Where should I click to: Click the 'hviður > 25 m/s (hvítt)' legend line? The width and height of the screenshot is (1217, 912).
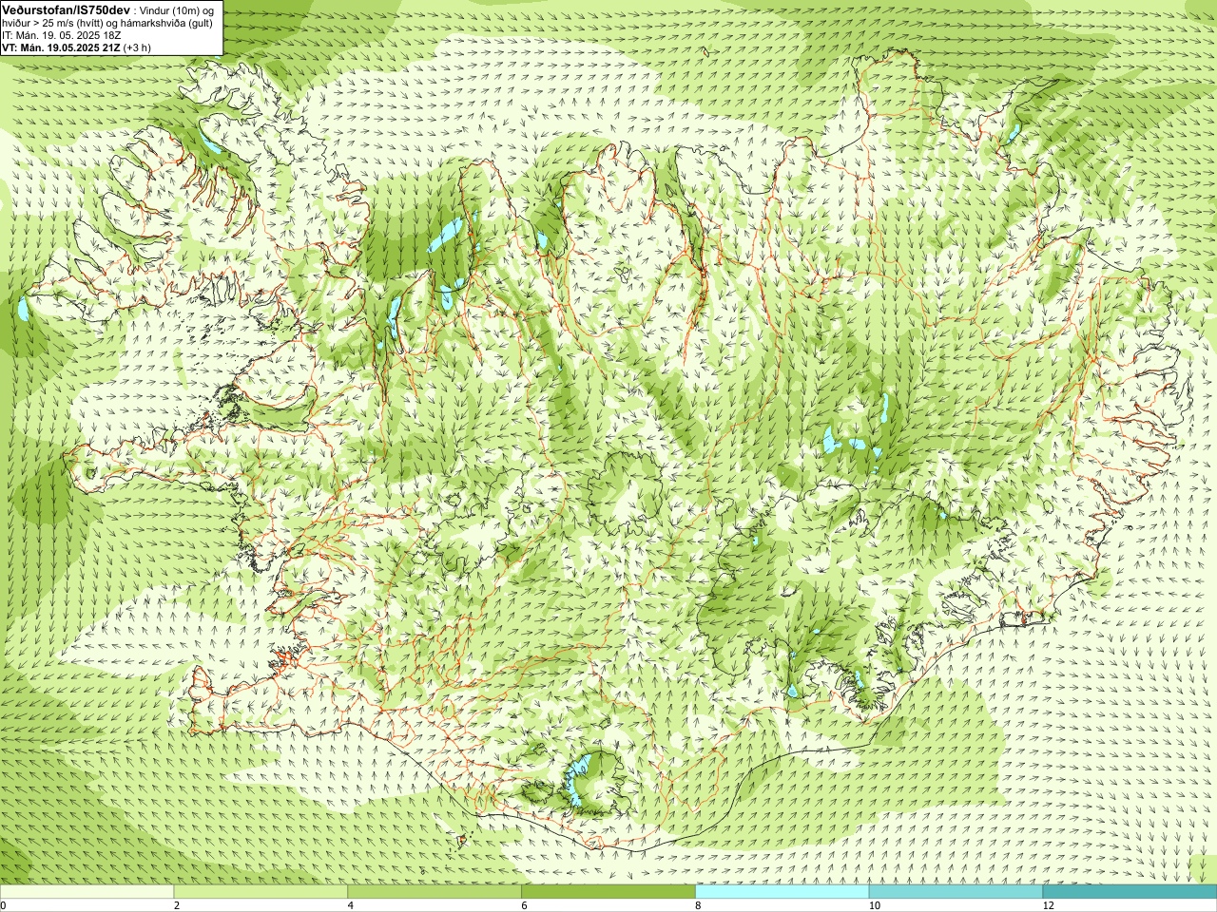(x=54, y=22)
